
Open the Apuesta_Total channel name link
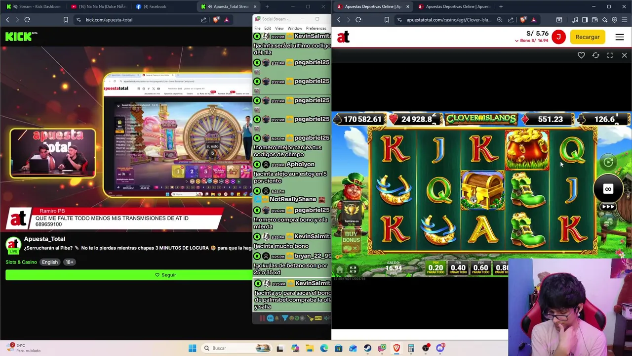tap(44, 239)
